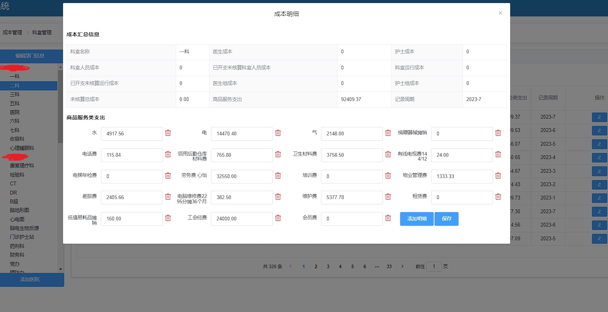
Task: Delete the 维护费 entry
Action: point(388,197)
